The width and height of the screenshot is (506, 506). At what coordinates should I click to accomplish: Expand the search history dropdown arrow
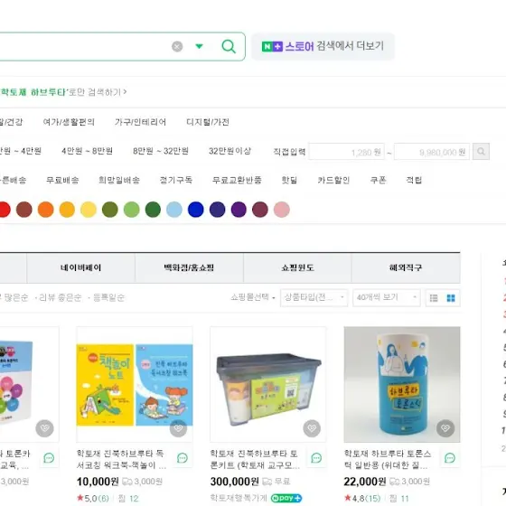click(199, 46)
